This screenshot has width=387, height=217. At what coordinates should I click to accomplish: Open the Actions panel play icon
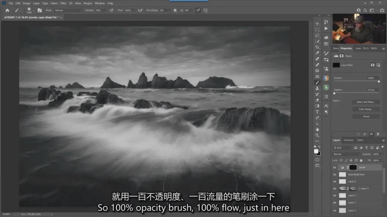pos(326,29)
